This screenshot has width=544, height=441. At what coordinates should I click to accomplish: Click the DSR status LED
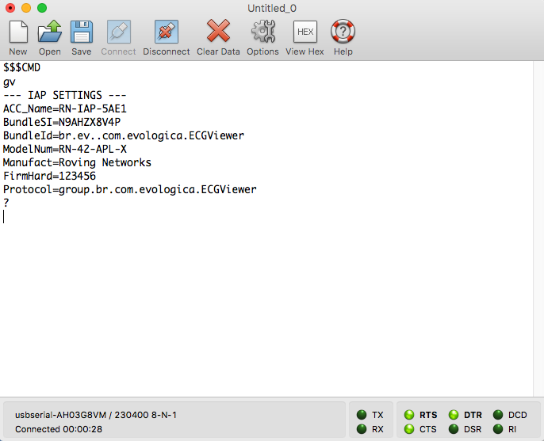point(454,429)
